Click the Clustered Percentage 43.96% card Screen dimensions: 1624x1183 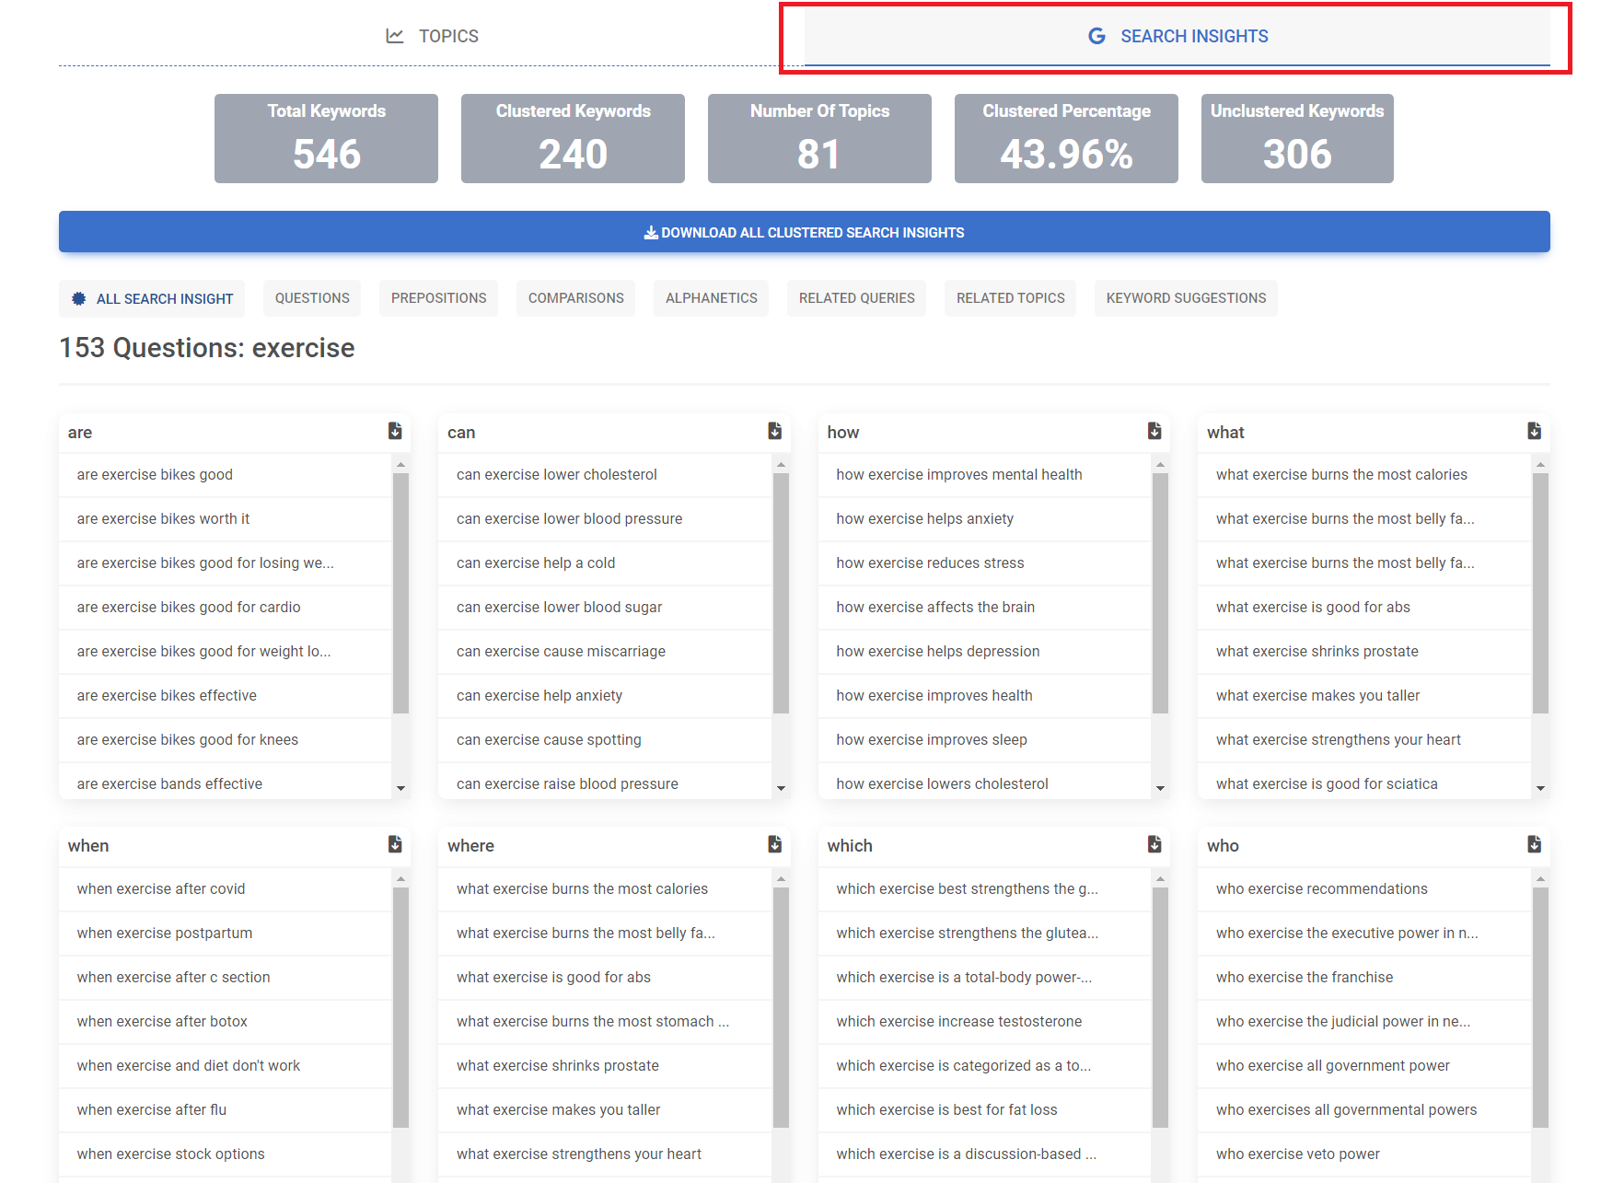1066,138
